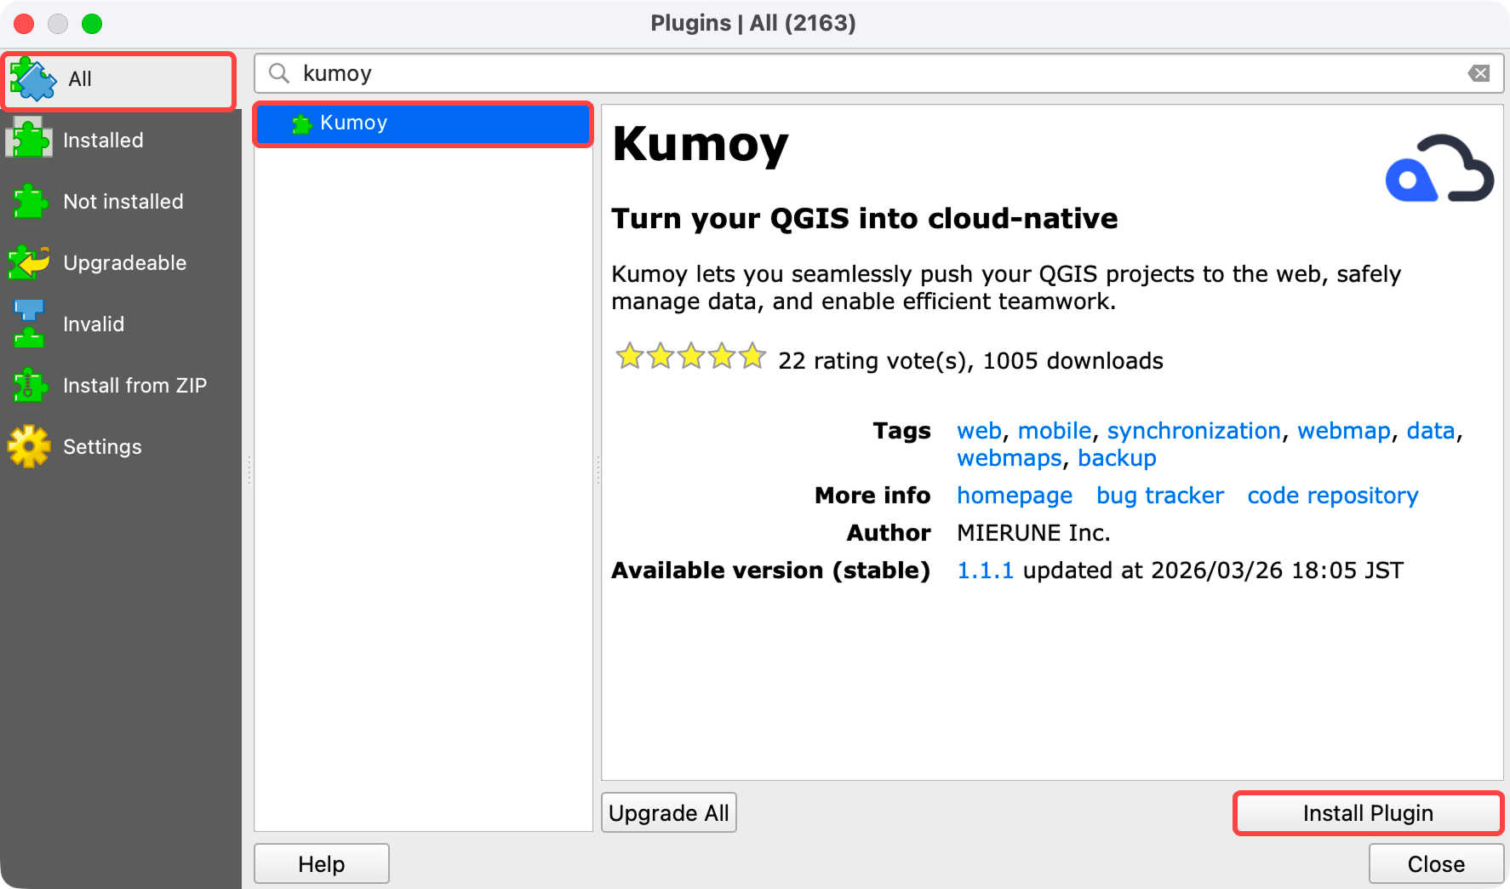This screenshot has width=1510, height=889.
Task: Click the Kumoy cloud logo
Action: click(x=1439, y=168)
